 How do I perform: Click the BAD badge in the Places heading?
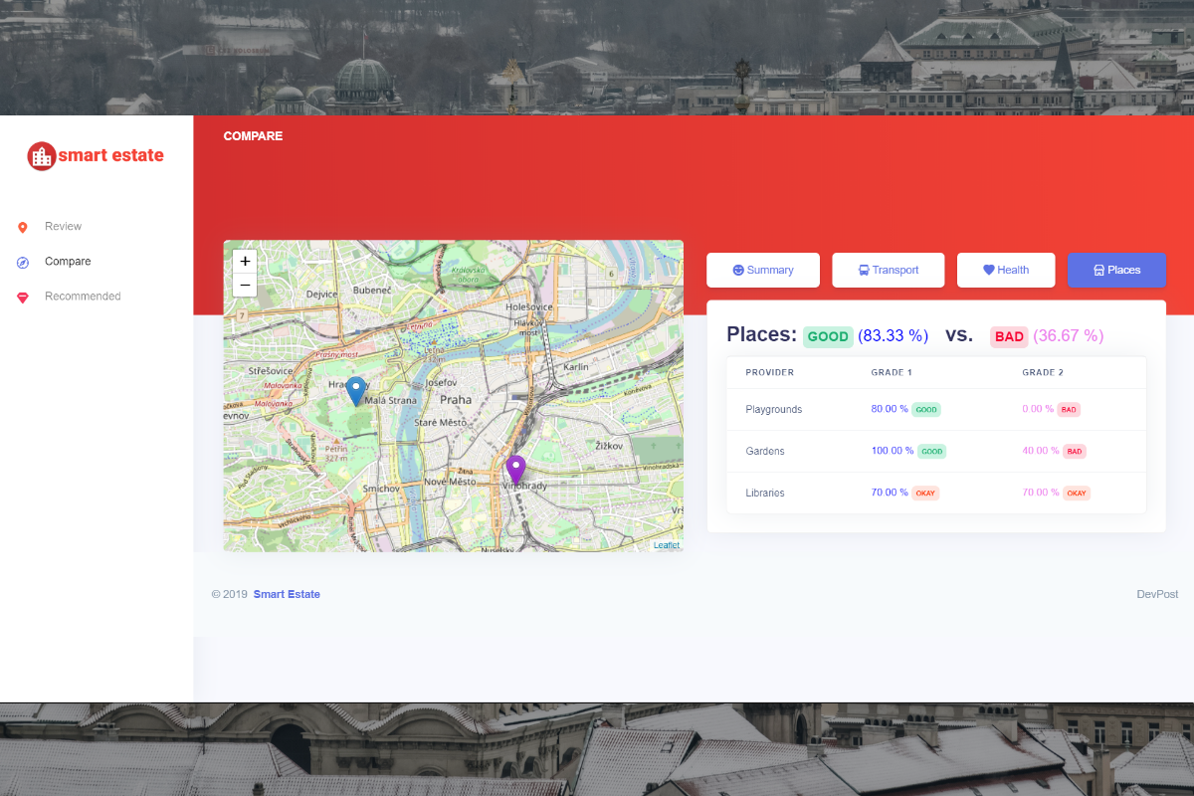[x=1009, y=336]
